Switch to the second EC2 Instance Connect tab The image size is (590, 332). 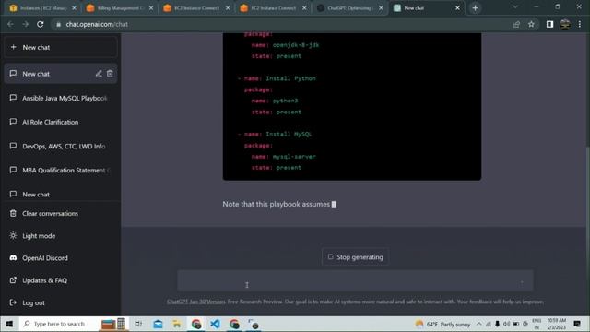pyautogui.click(x=273, y=8)
